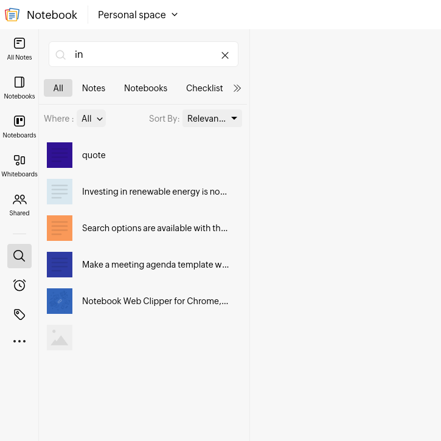Open the reminders alarm clock icon
This screenshot has height=441, width=441.
point(19,285)
